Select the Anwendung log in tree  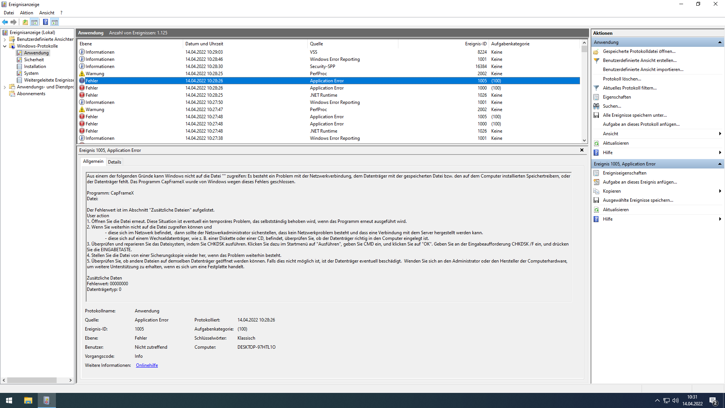36,53
